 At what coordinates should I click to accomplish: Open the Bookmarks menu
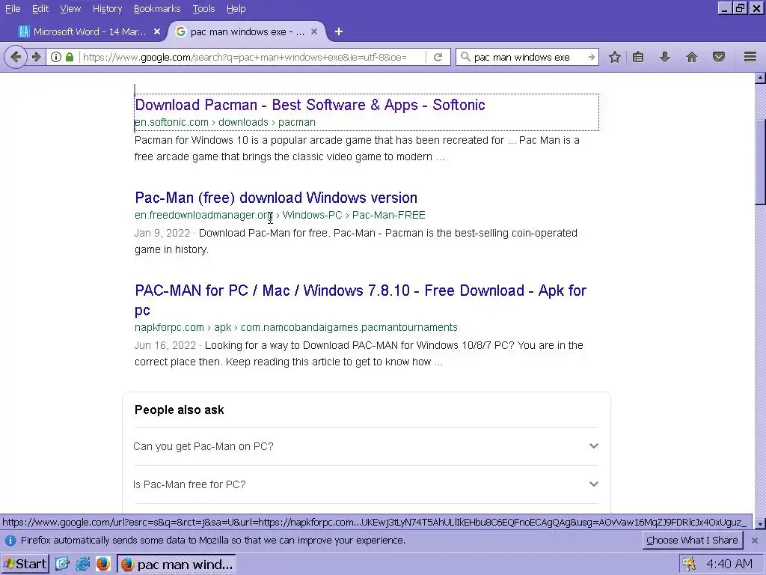click(x=157, y=9)
